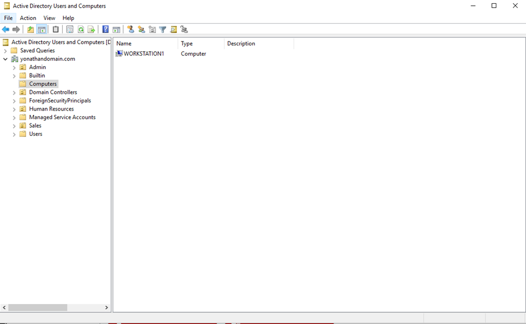Image resolution: width=526 pixels, height=324 pixels.
Task: Create a new user with toolbar icon
Action: coord(131,30)
